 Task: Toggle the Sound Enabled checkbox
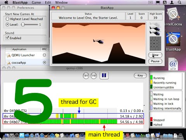tap(7, 38)
